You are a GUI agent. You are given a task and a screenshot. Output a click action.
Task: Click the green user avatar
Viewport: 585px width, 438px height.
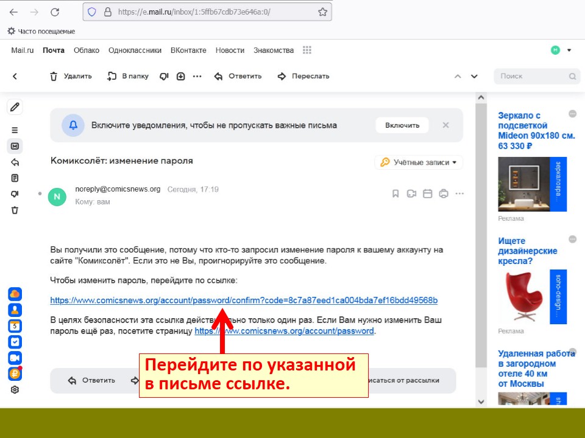pyautogui.click(x=556, y=50)
